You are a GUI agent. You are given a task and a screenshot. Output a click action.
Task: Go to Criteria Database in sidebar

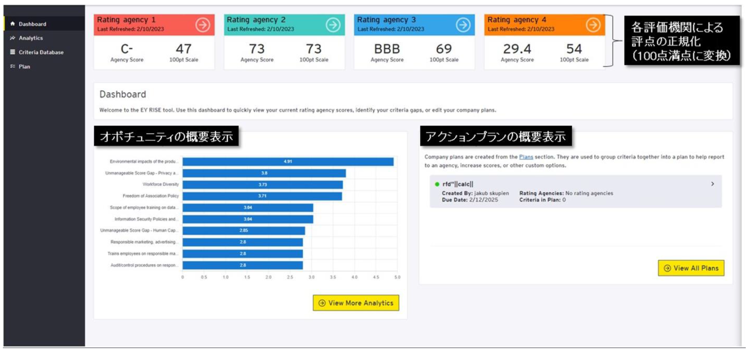tap(41, 52)
